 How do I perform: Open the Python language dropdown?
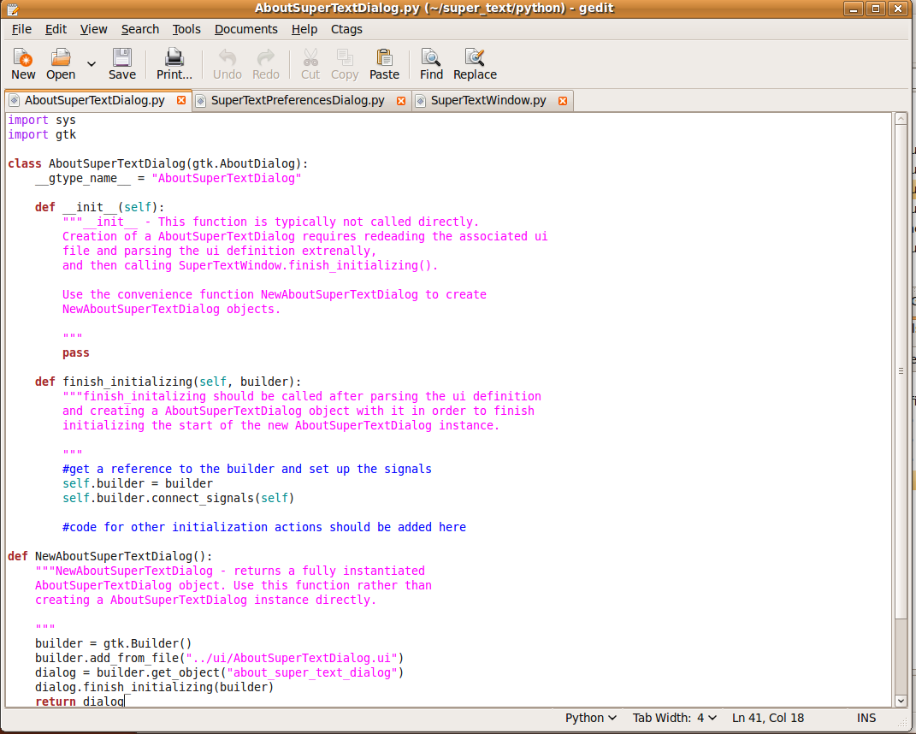591,718
